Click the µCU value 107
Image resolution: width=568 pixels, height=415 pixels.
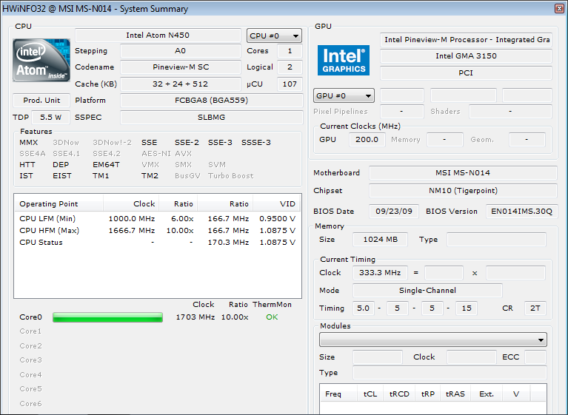[x=290, y=84]
